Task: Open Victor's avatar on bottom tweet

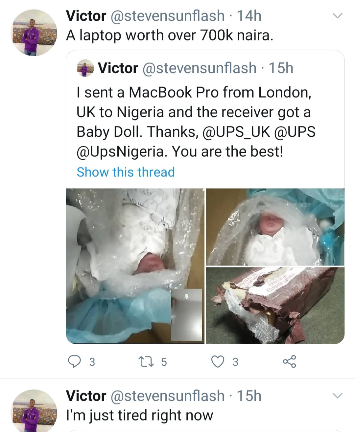Action: (35, 411)
